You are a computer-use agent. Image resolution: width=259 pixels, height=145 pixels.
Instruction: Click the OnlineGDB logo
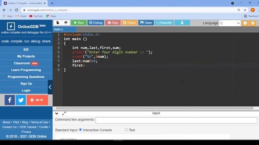26,27
